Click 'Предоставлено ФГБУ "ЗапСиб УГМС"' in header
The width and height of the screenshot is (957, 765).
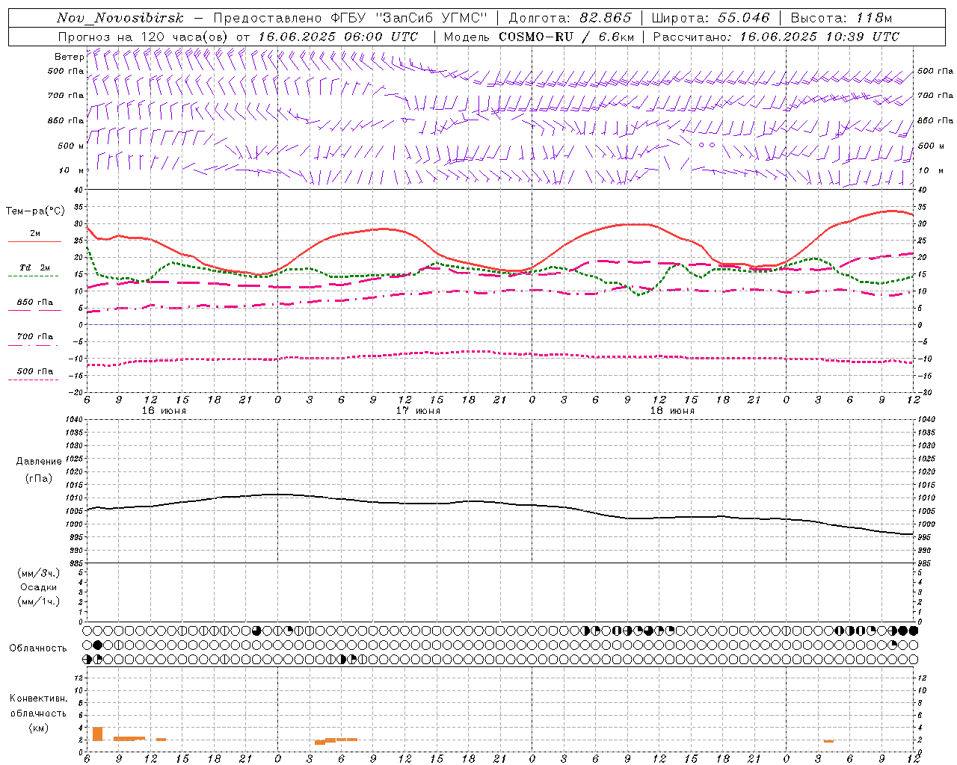tap(351, 18)
